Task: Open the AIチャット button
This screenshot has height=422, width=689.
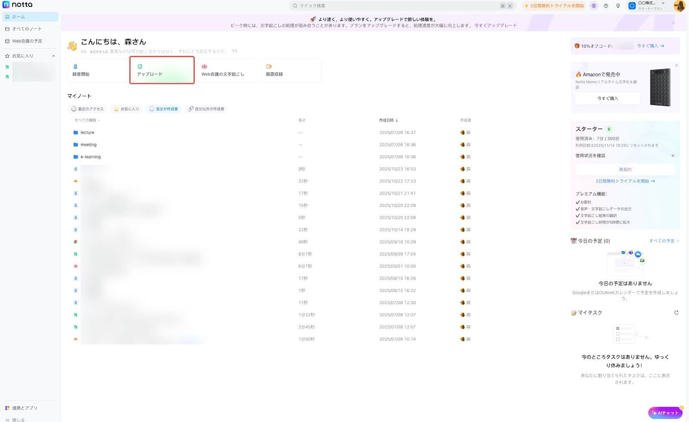Action: (x=665, y=413)
